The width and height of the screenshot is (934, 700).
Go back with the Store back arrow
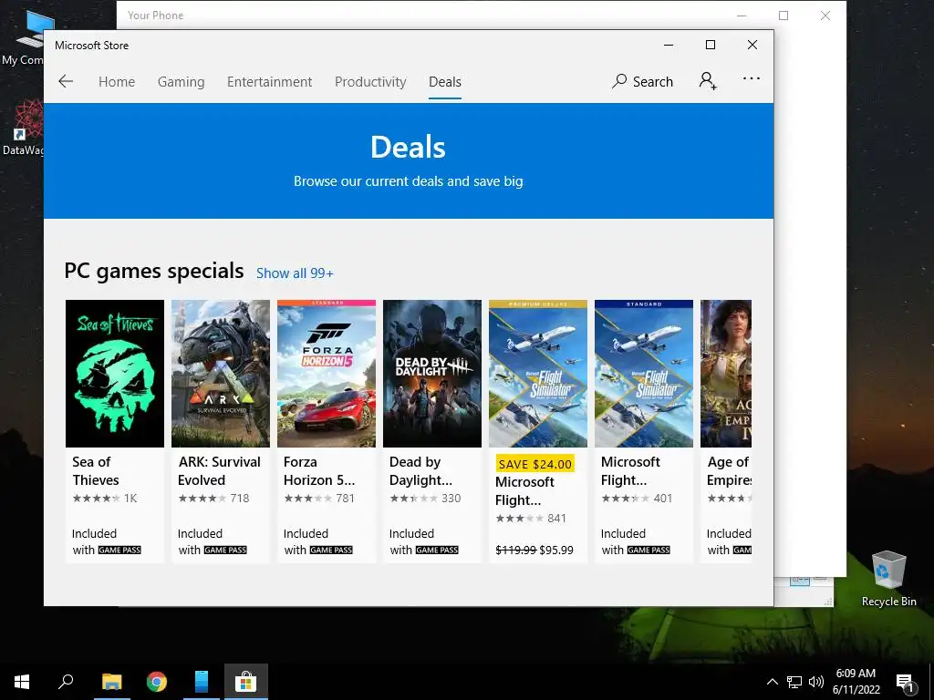(x=66, y=81)
